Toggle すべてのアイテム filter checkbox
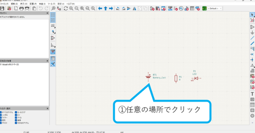The height and width of the screenshot is (133, 255). [x=1, y=112]
